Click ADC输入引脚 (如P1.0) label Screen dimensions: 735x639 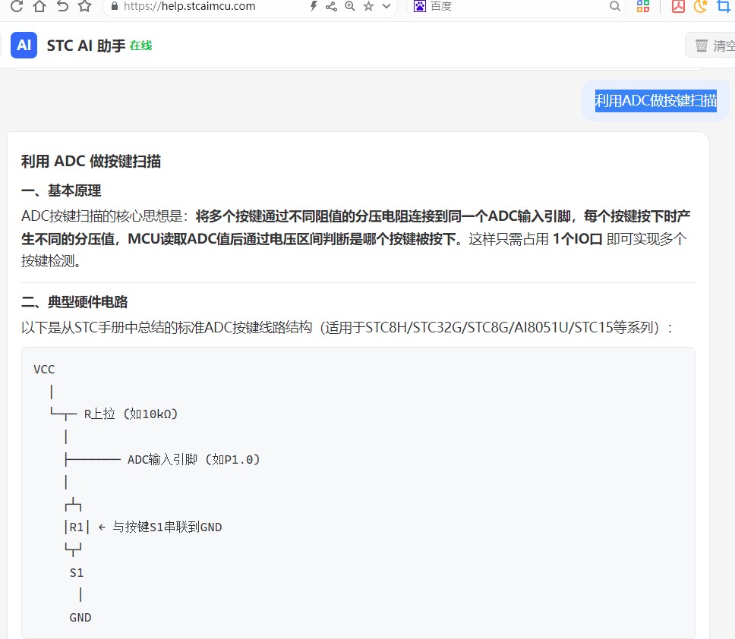(194, 459)
